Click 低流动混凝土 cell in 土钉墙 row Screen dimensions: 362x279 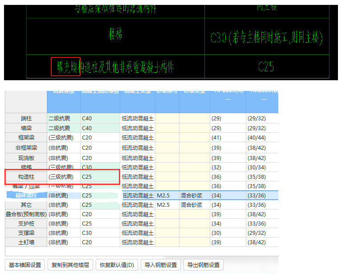click(138, 242)
